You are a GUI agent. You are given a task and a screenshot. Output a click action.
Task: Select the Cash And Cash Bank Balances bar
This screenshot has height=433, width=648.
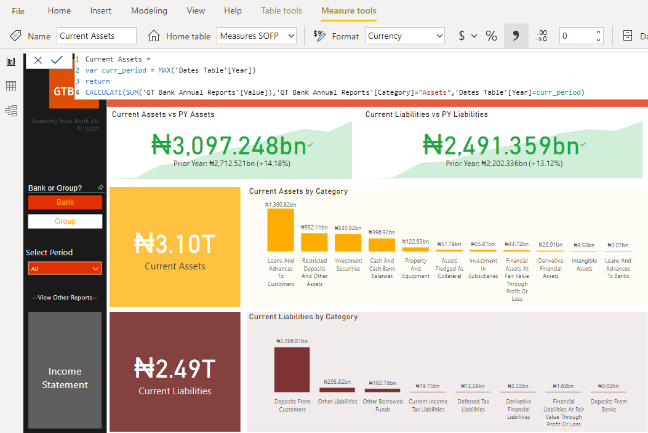(382, 245)
